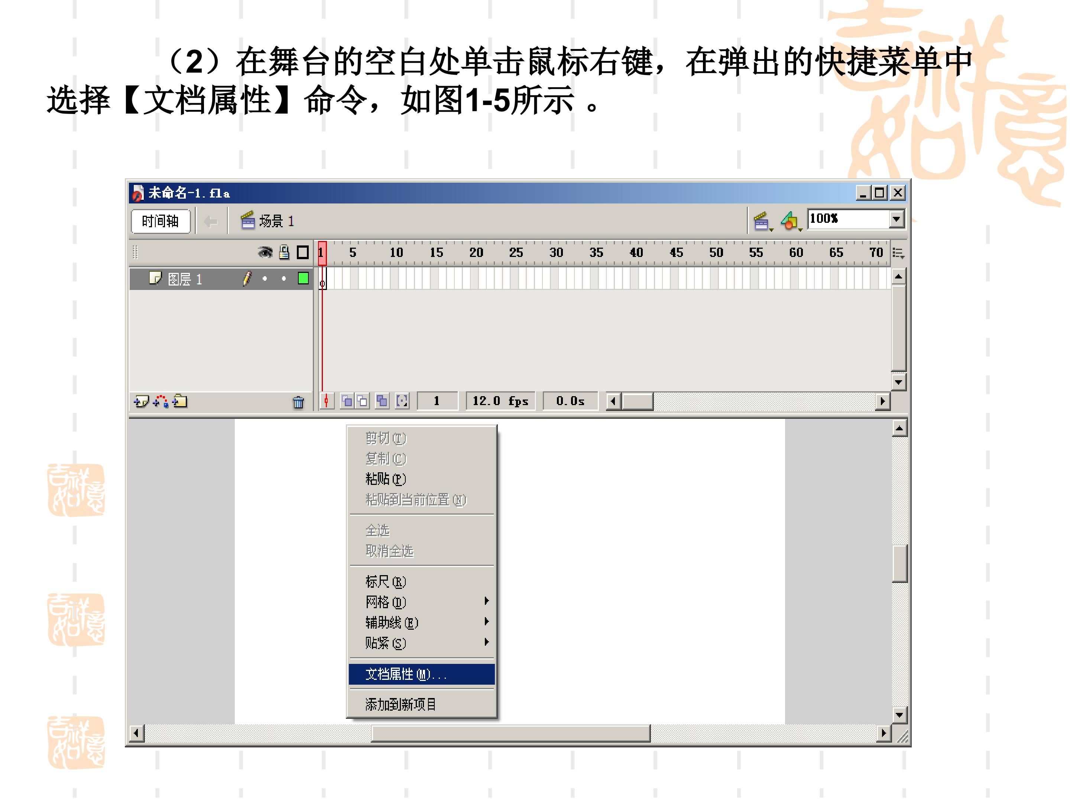The height and width of the screenshot is (802, 1070).
Task: Click the current frame number field showing 1
Action: pos(437,401)
